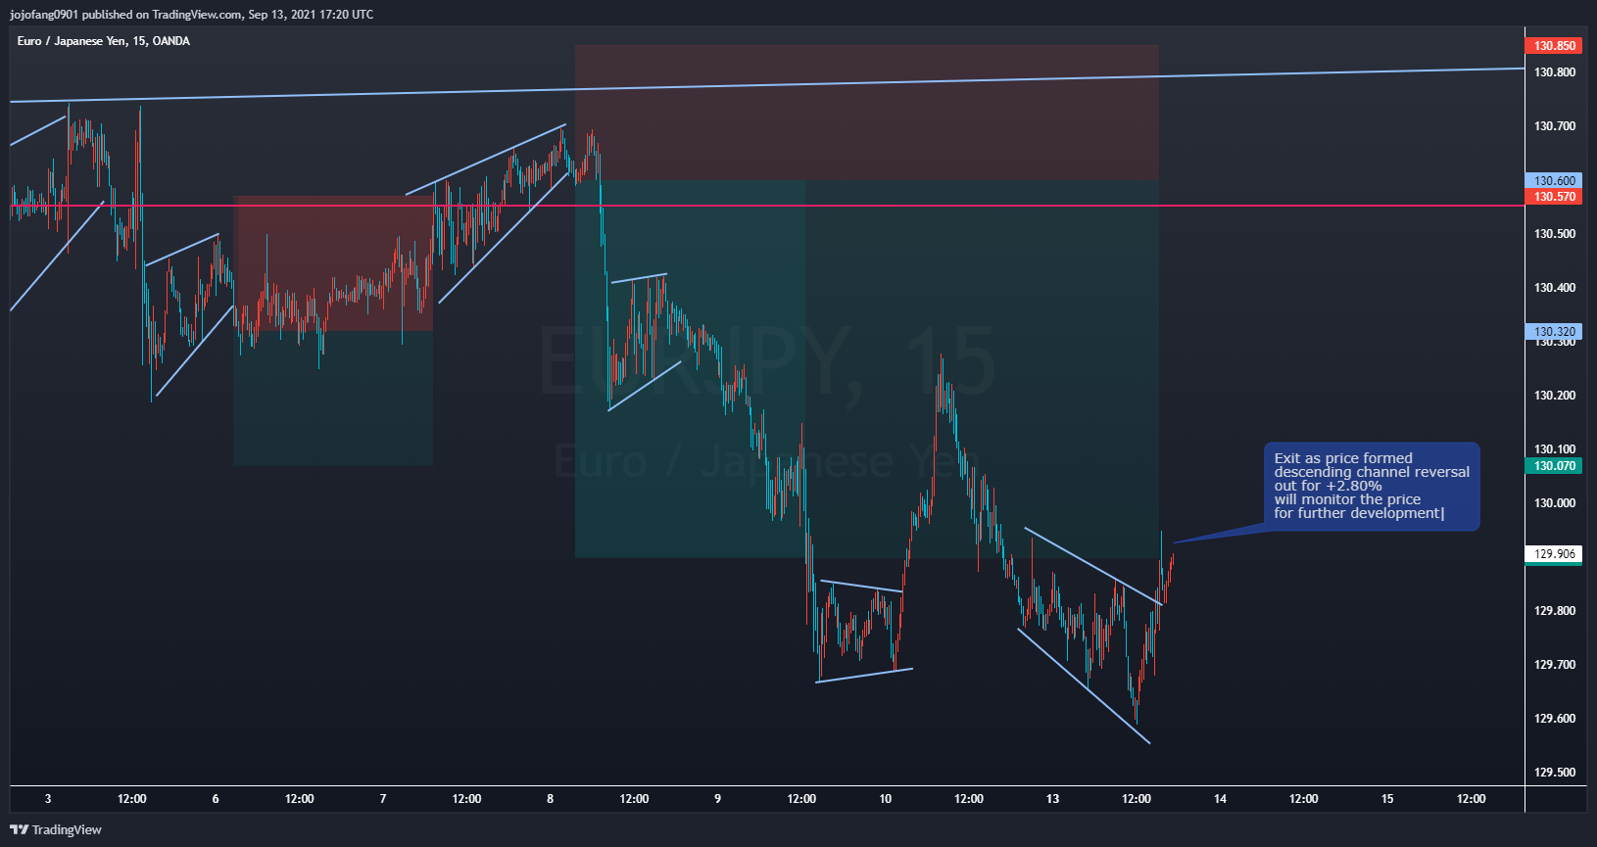This screenshot has width=1597, height=847.
Task: Click the 130.500 price axis tick
Action: pos(1555,234)
